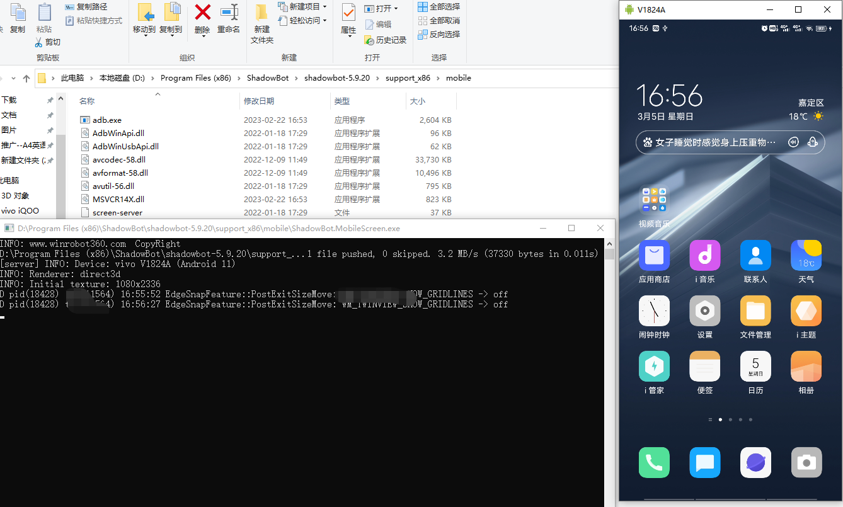The width and height of the screenshot is (843, 507).
Task: Open the 文件管理 file manager app
Action: 755,311
